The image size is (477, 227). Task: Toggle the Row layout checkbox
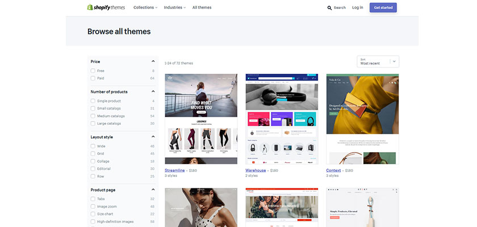93,176
